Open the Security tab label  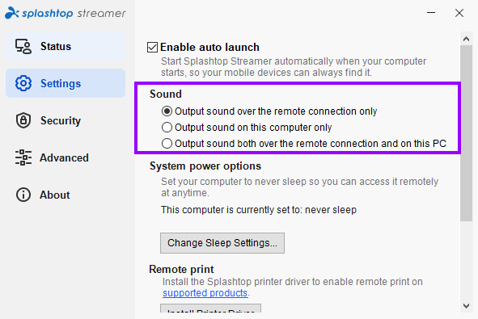click(x=61, y=120)
